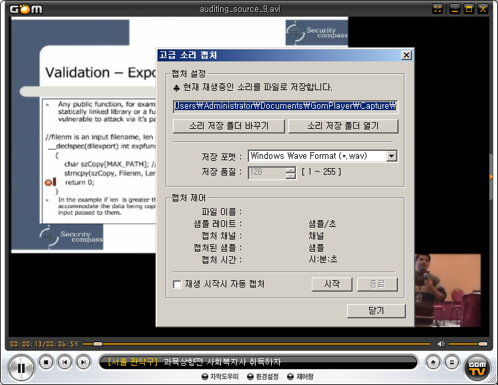
Task: Open the 자막도우미 subtitle helper
Action: coord(220,377)
